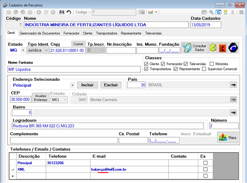Go to previous record arrow icon
Image resolution: width=247 pixels, height=183 pixels.
coord(16,12)
